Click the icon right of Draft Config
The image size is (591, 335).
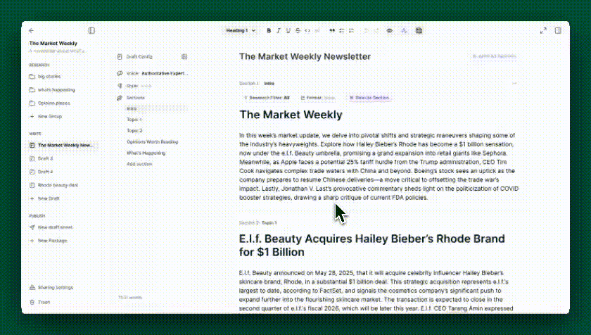[184, 56]
